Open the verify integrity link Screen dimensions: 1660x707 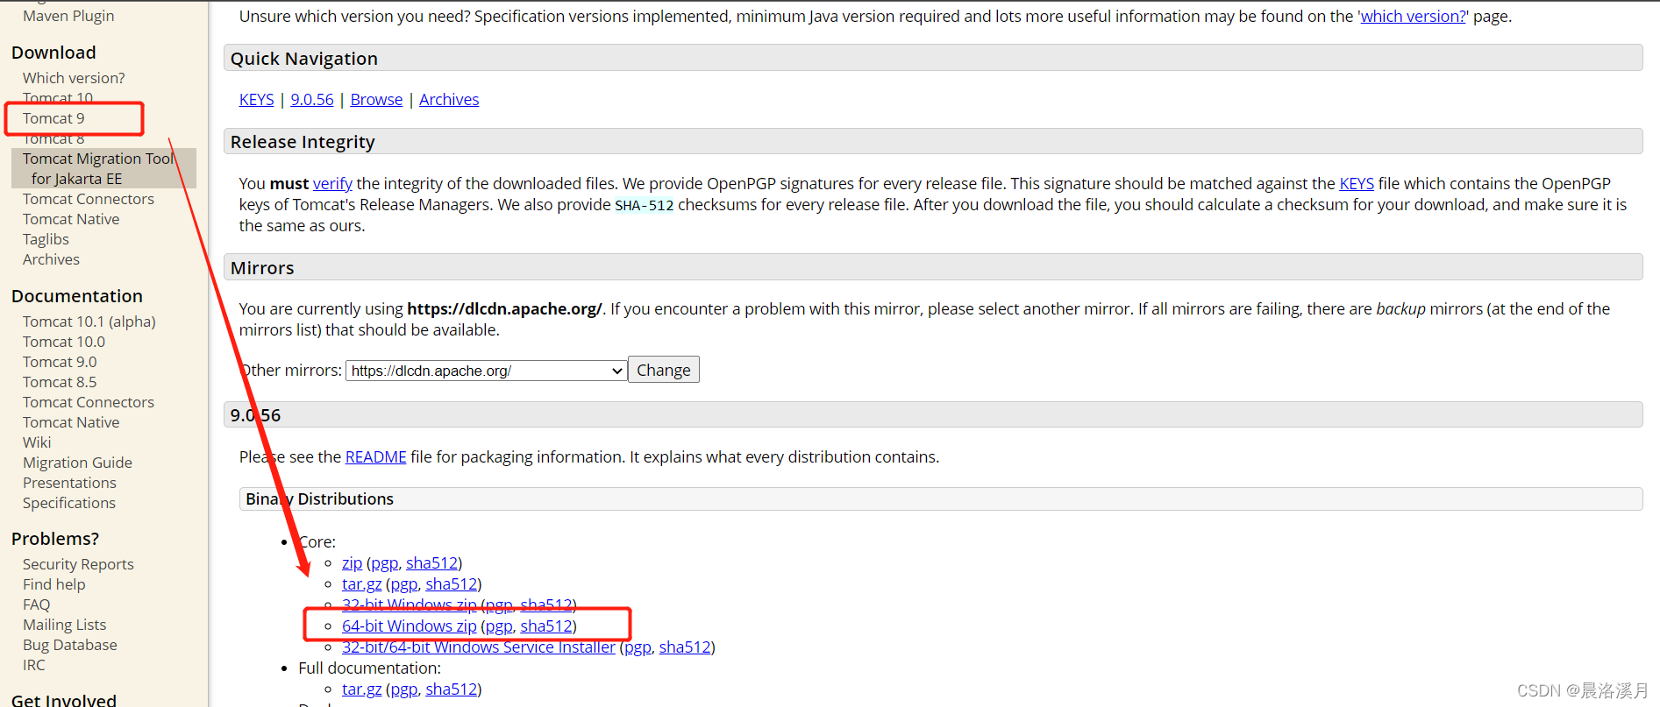pos(332,183)
